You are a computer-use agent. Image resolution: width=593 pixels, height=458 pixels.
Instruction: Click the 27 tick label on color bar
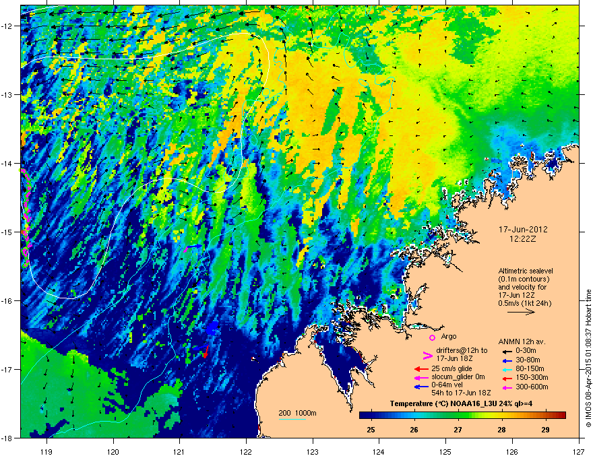pos(458,430)
